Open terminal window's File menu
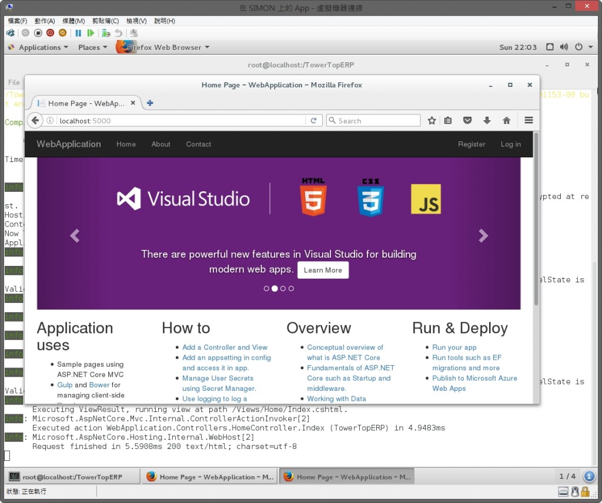 click(14, 82)
